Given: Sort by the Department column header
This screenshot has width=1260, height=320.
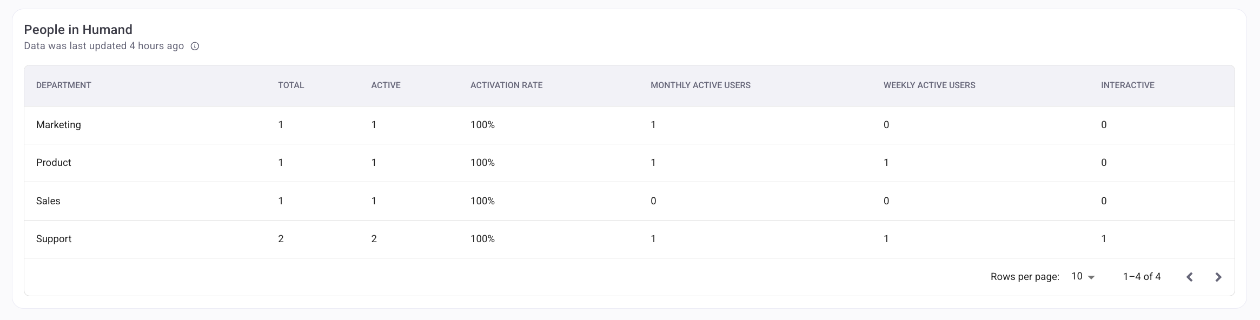Looking at the screenshot, I should click(x=63, y=85).
